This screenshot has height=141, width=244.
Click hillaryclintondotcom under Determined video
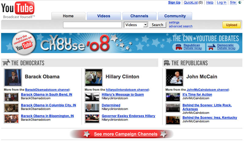click(115, 109)
